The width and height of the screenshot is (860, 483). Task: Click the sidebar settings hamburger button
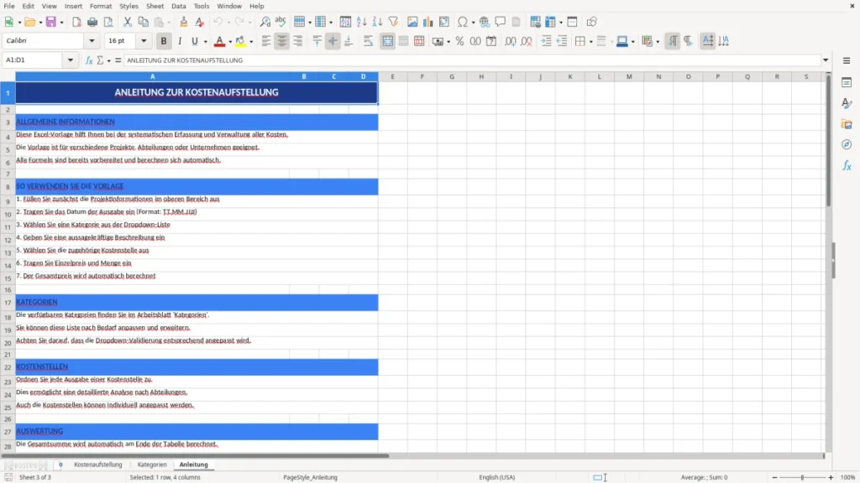(x=847, y=60)
